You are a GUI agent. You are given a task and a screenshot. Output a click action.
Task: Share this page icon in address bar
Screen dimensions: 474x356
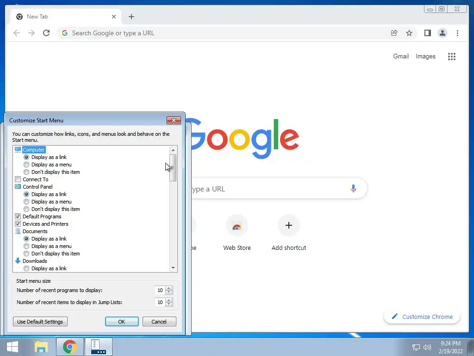[x=394, y=33]
